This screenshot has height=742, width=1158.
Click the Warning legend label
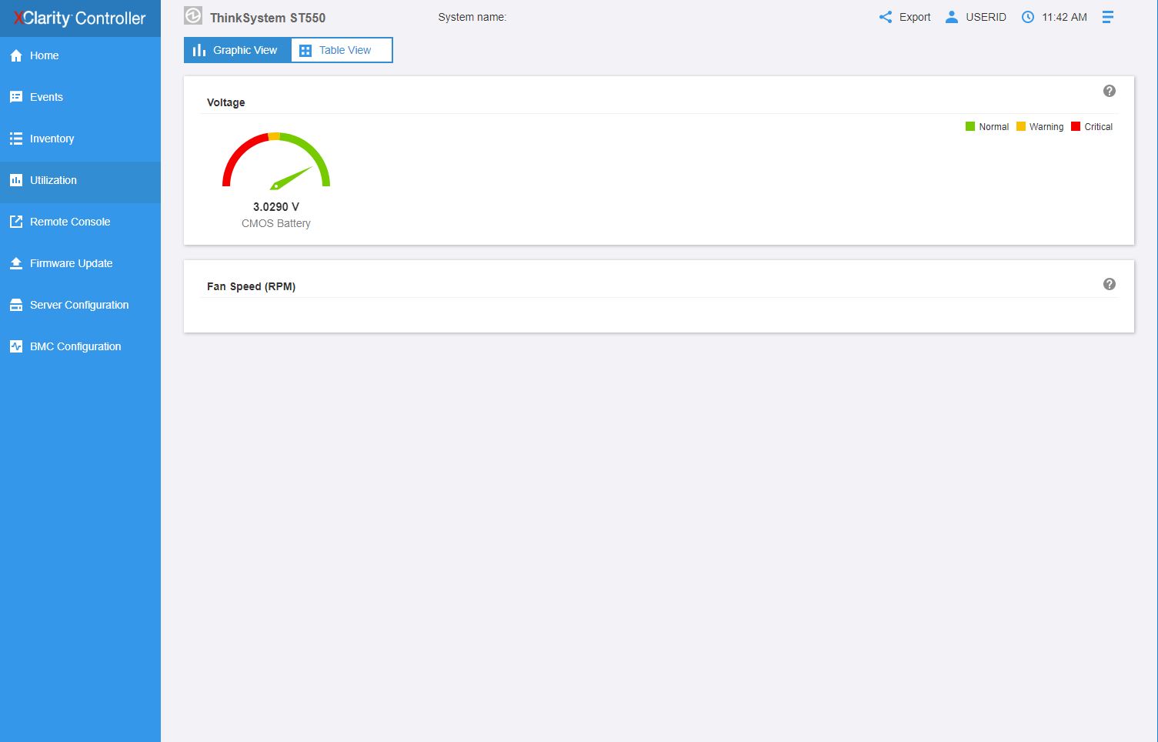[x=1046, y=127]
